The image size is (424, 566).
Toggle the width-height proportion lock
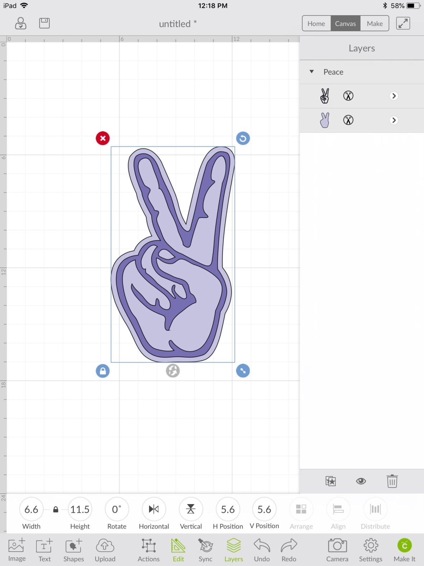pyautogui.click(x=56, y=510)
